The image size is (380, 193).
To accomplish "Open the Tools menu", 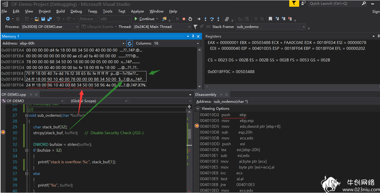I will pos(108,11).
